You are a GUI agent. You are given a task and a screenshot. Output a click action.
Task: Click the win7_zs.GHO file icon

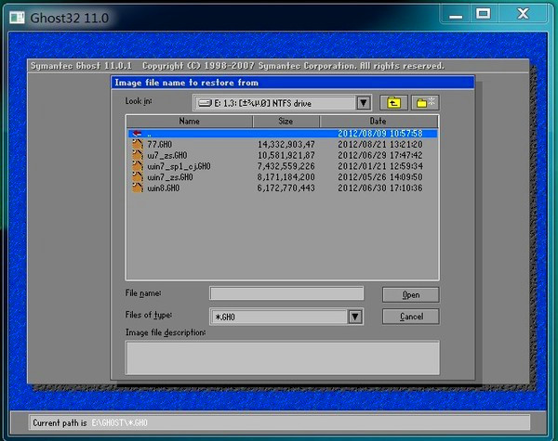(138, 177)
